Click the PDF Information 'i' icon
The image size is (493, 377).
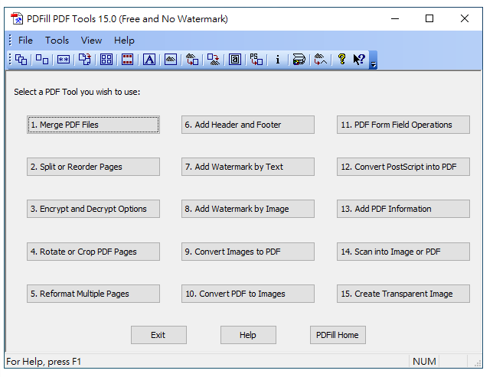click(277, 60)
